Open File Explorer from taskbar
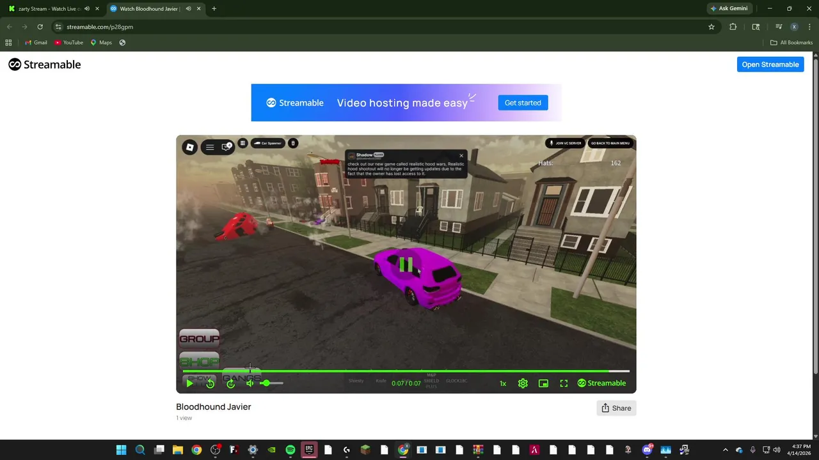The image size is (819, 460). tap(178, 450)
